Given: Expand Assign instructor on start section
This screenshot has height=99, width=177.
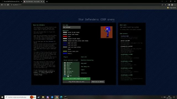Looking at the screenshot, I should click(x=71, y=60).
